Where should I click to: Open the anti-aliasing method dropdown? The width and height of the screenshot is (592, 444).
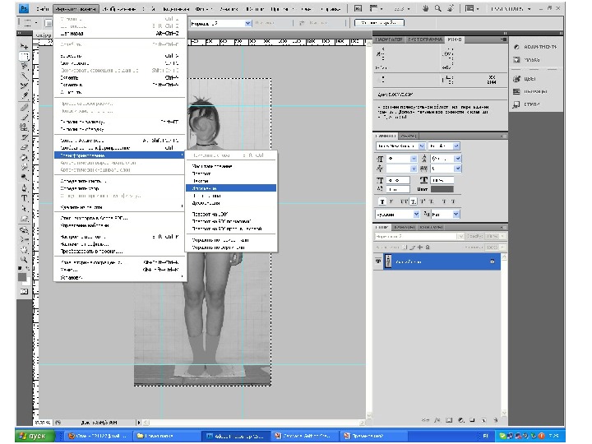[446, 215]
